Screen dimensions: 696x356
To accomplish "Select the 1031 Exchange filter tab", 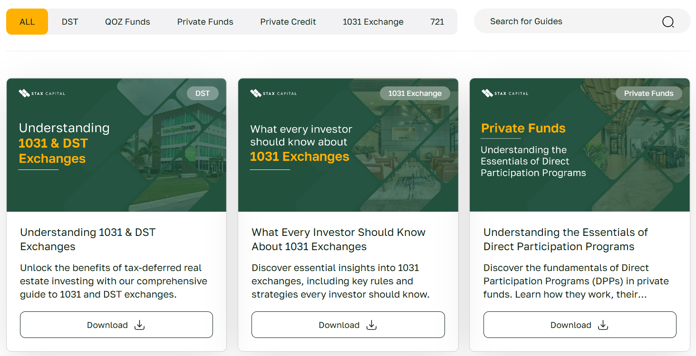I will [x=373, y=22].
